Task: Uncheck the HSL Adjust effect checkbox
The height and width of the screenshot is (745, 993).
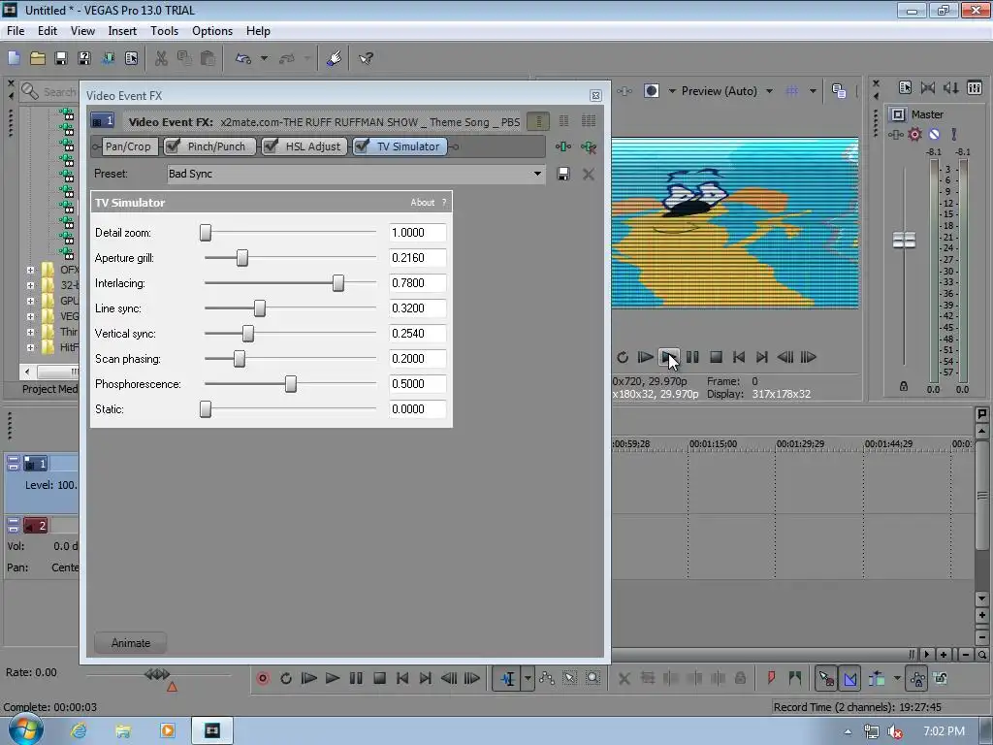Action: click(271, 146)
